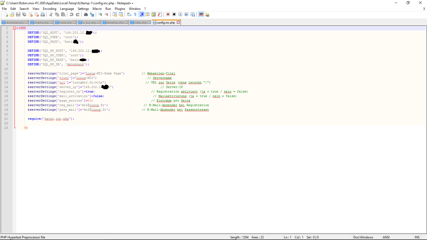Open the Run menu
The image size is (427, 240).
coord(108,9)
